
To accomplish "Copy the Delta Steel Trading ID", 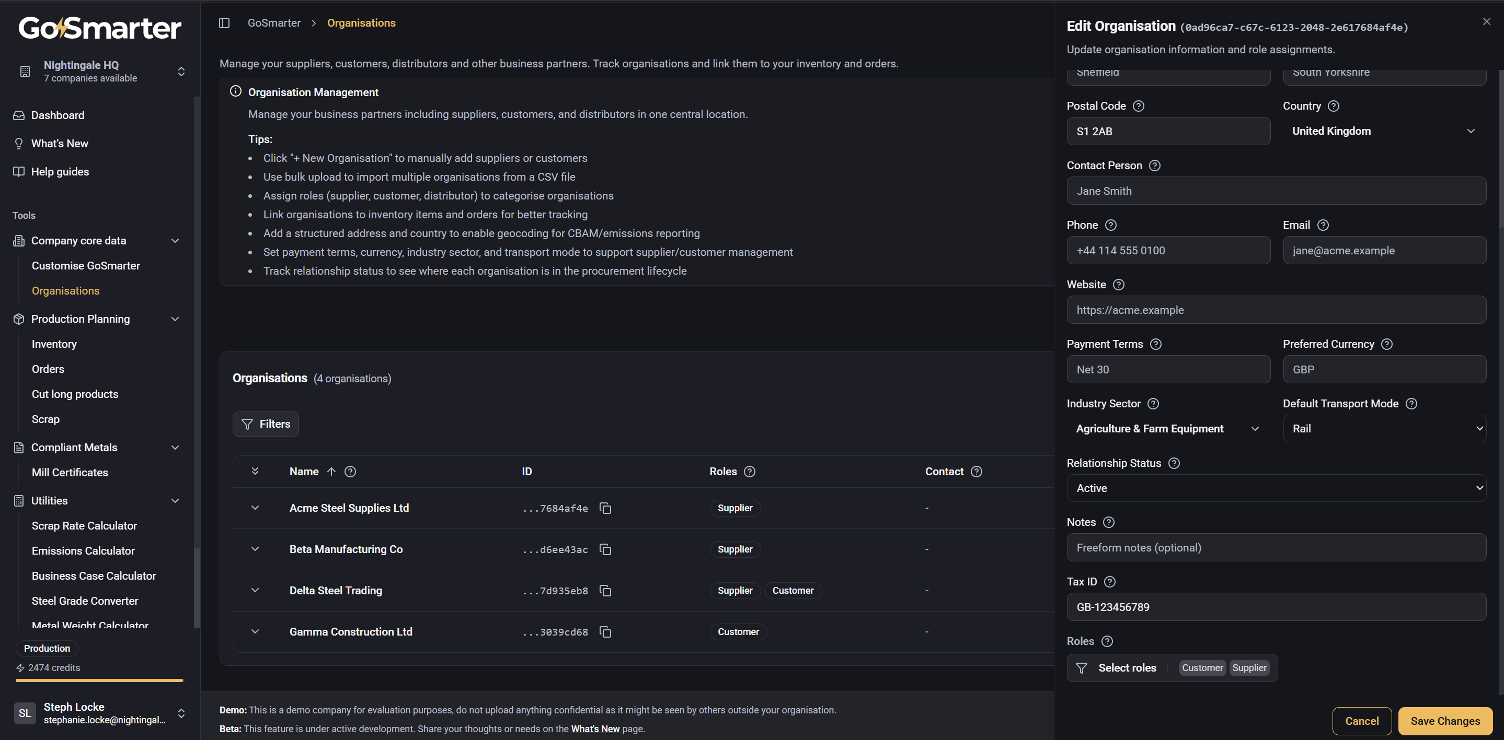I will pos(605,591).
